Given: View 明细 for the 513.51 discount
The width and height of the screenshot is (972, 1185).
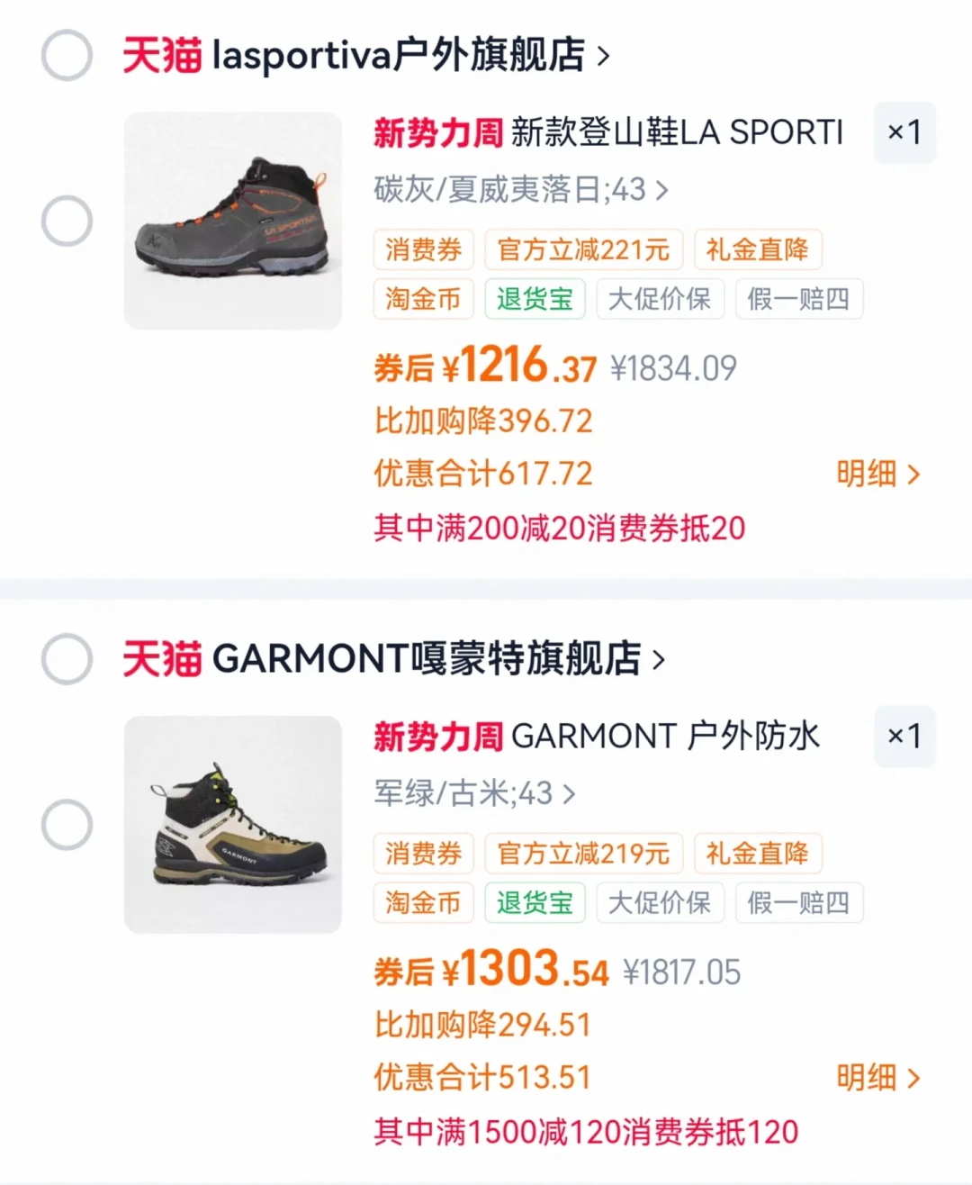Looking at the screenshot, I should tap(878, 1078).
